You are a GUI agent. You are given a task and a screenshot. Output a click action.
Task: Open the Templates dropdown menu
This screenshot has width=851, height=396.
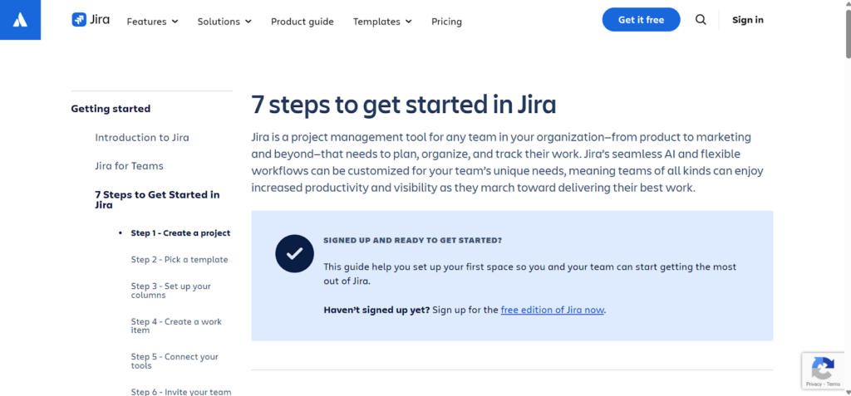[382, 22]
